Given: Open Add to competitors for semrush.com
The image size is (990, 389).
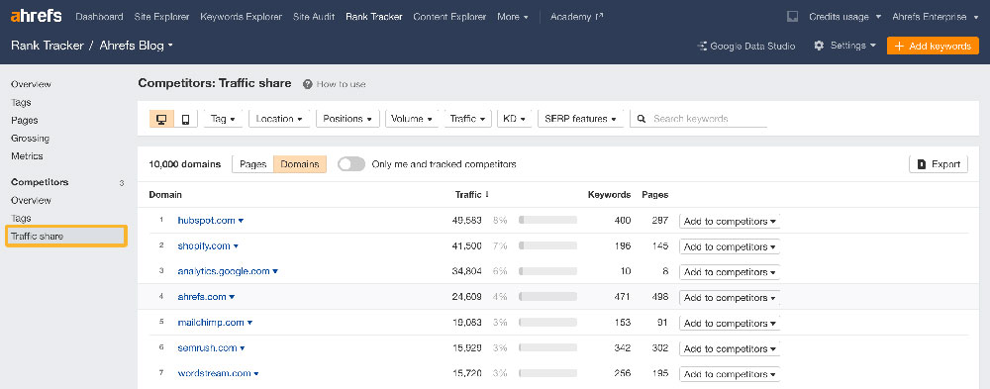Looking at the screenshot, I should 730,348.
